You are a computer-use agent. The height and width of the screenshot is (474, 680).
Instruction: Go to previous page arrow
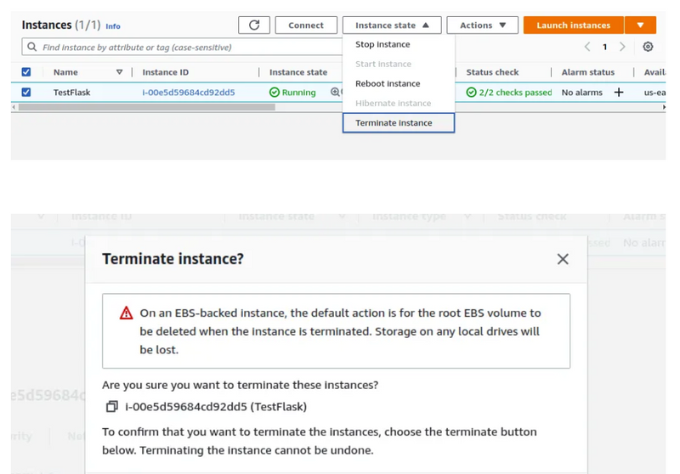(587, 48)
